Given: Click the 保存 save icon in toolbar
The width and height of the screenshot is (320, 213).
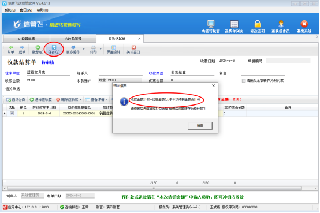Looking at the screenshot, I should [54, 47].
